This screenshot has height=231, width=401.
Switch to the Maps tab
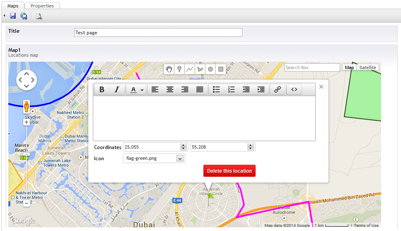pyautogui.click(x=13, y=6)
